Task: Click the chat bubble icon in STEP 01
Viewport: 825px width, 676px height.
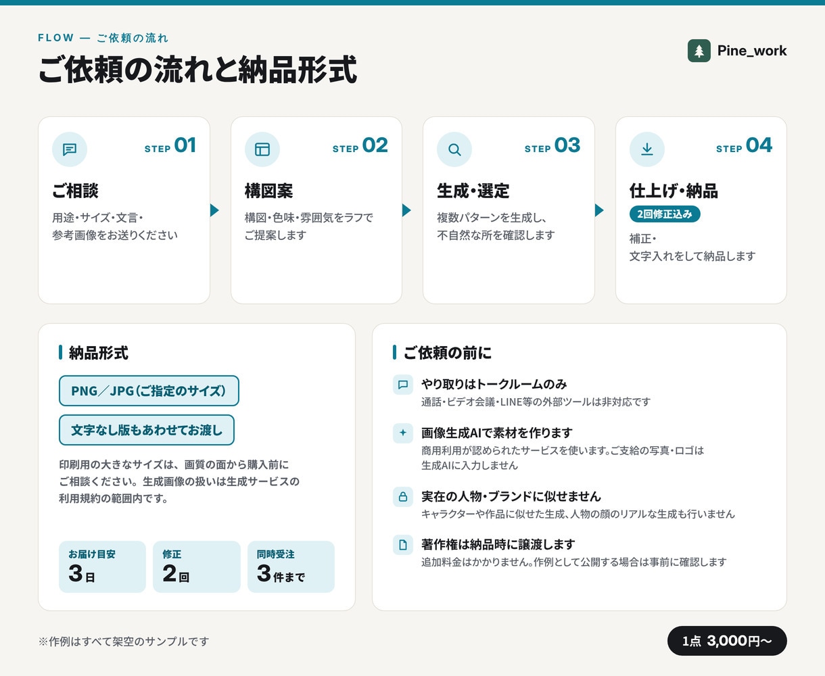Action: [70, 149]
